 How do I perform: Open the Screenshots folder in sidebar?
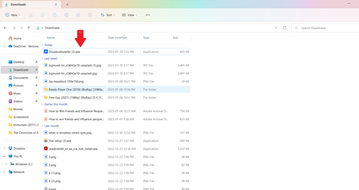(19, 117)
